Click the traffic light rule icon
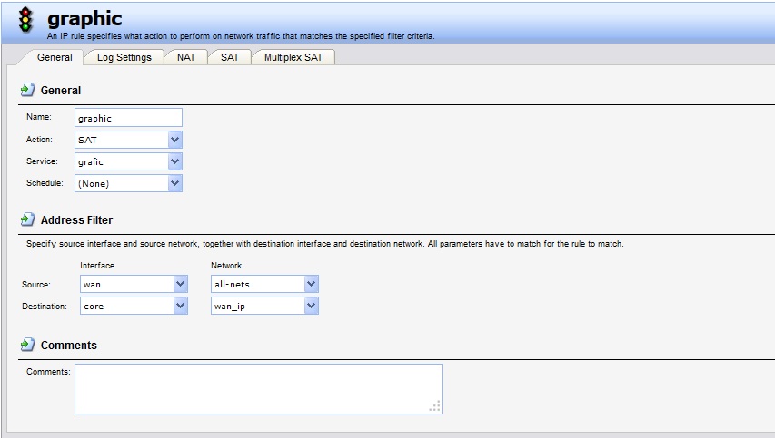 [25, 21]
